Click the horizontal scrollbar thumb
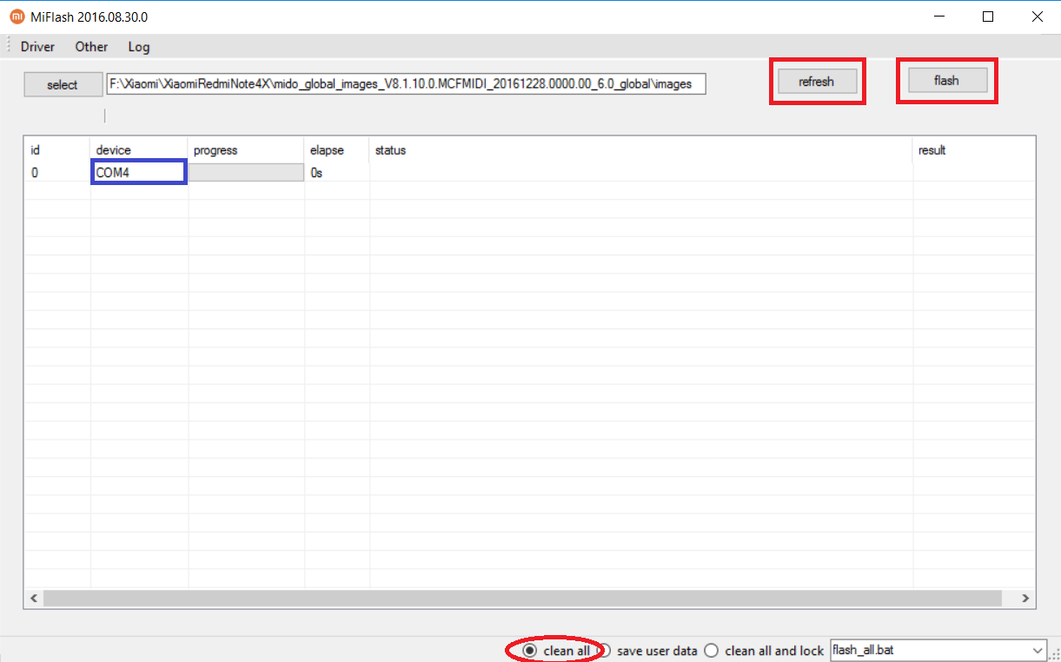 (522, 599)
